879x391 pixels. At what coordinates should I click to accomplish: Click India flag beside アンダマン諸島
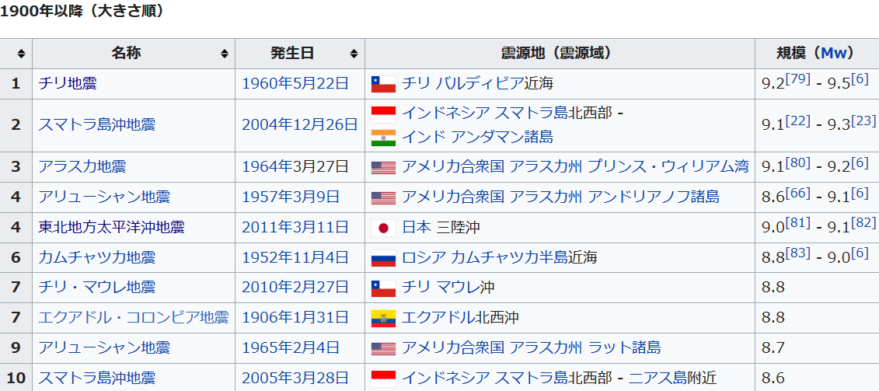(x=383, y=137)
